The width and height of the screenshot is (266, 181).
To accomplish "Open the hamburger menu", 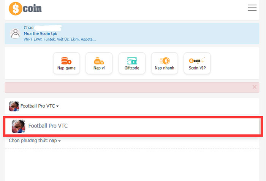I will [x=252, y=8].
